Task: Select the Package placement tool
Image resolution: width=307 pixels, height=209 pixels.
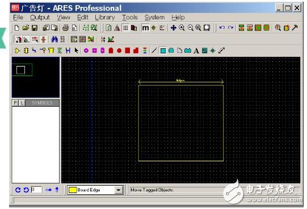Action: pos(26,51)
